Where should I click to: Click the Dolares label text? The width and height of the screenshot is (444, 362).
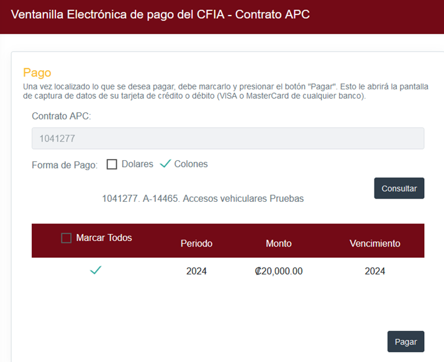[137, 164]
